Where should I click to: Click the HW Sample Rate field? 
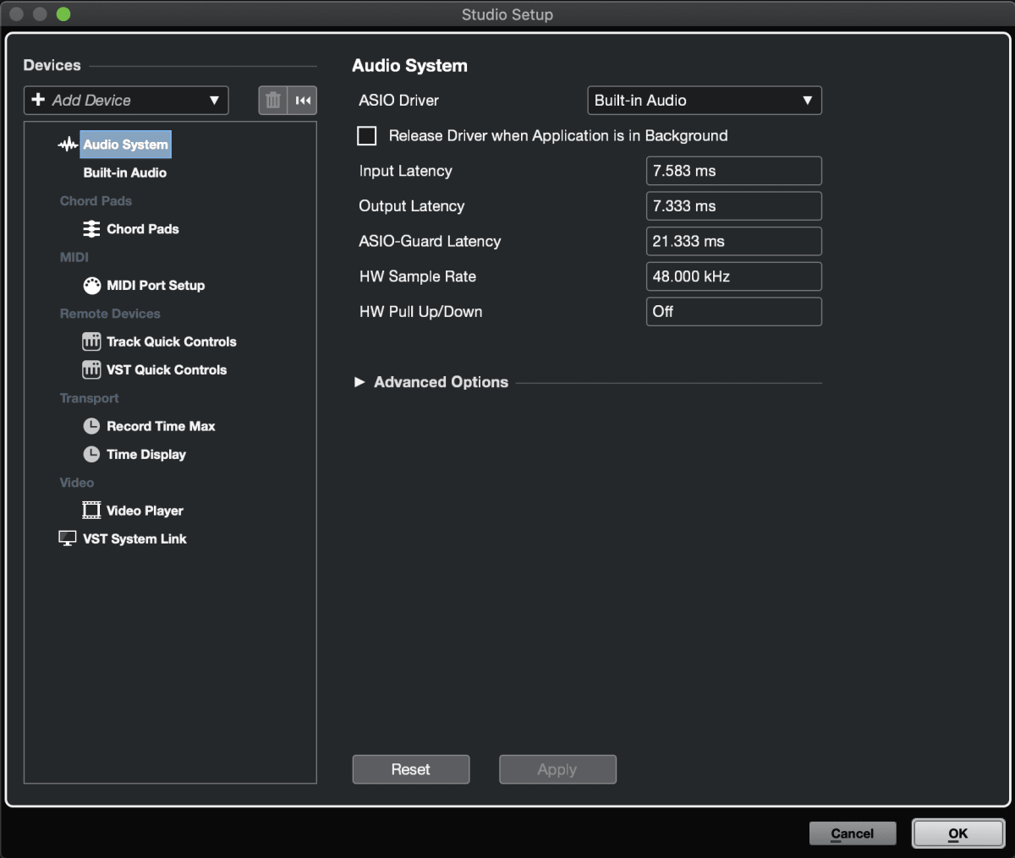[734, 276]
